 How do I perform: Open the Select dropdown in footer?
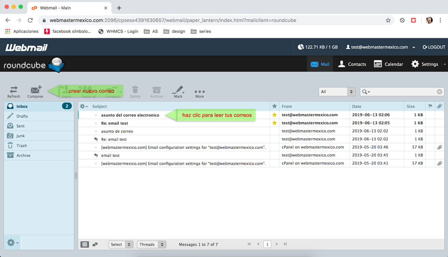tap(121, 244)
